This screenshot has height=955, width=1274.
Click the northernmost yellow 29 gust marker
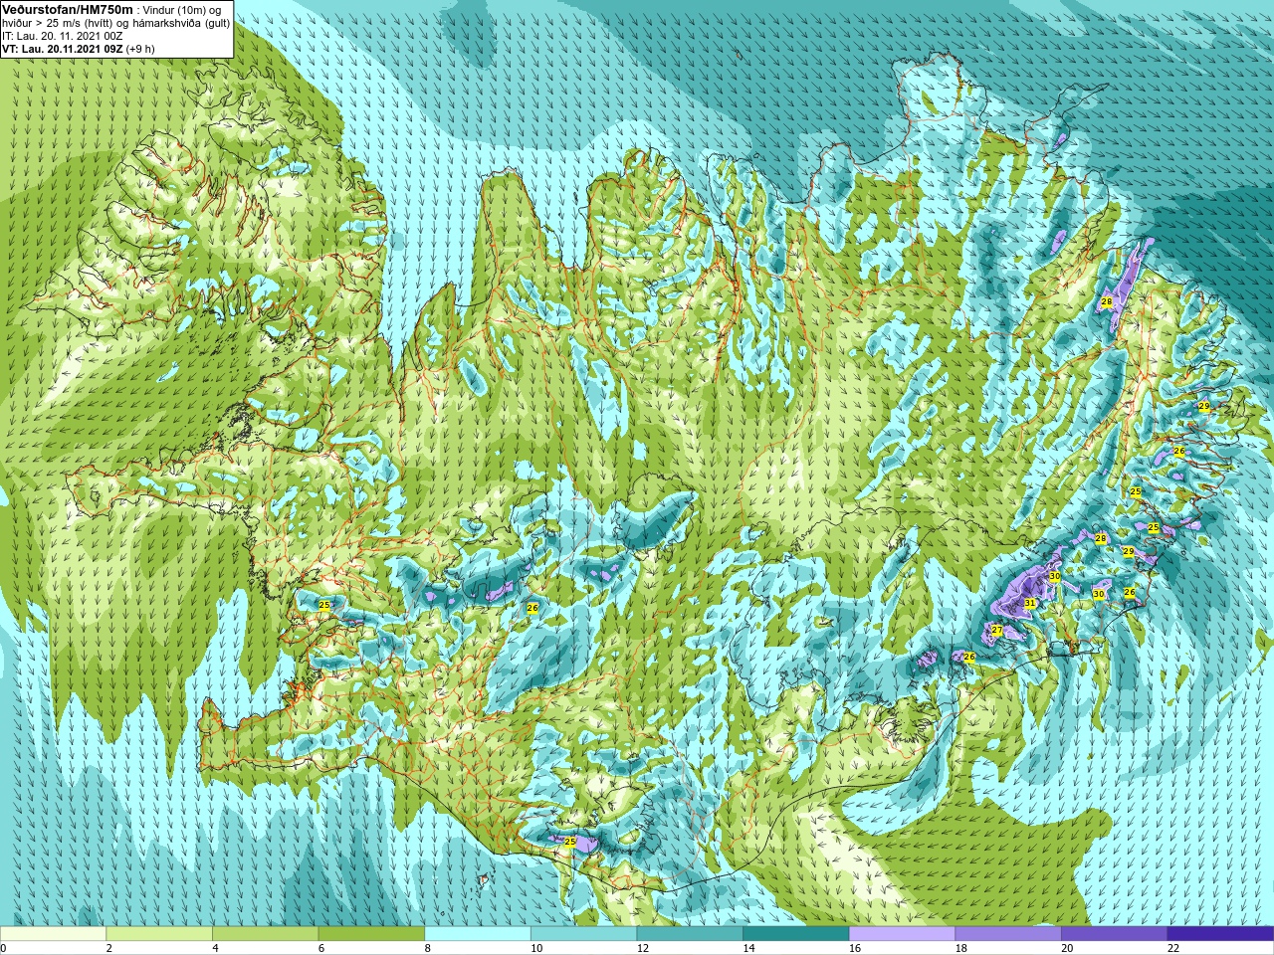[1204, 407]
